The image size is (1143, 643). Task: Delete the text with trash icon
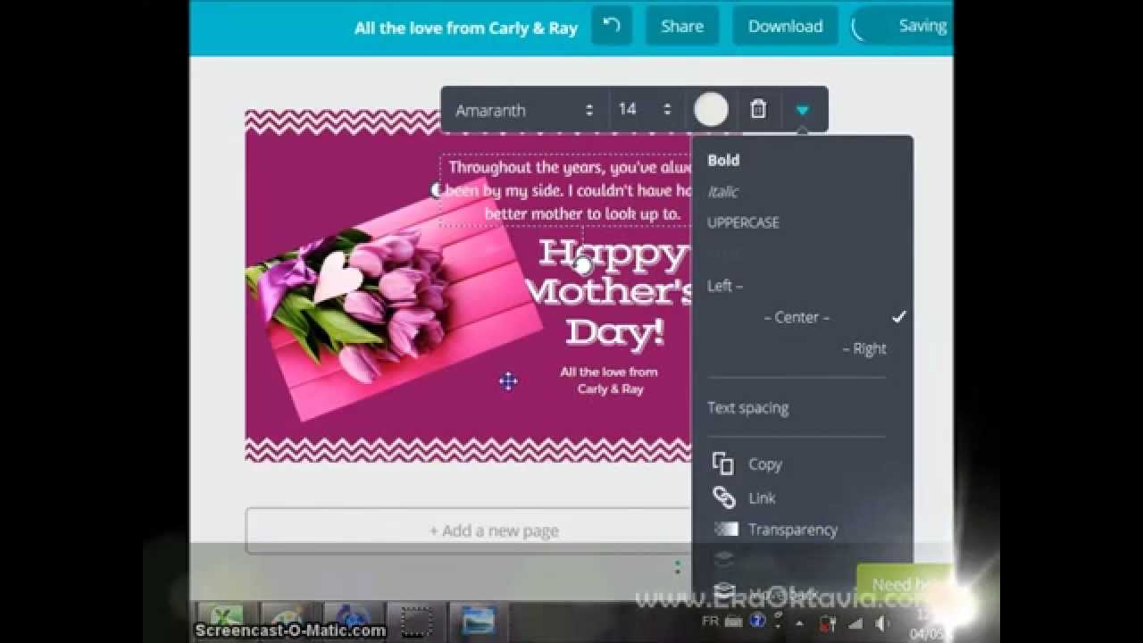coord(758,109)
